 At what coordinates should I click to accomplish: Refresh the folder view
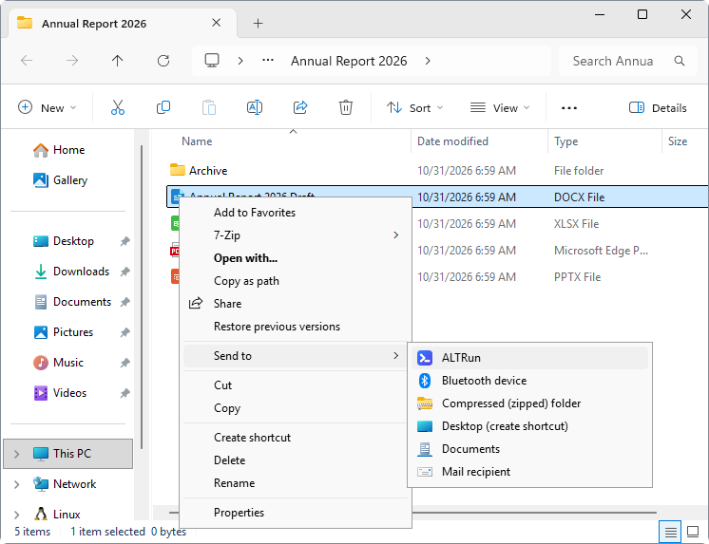[x=163, y=61]
